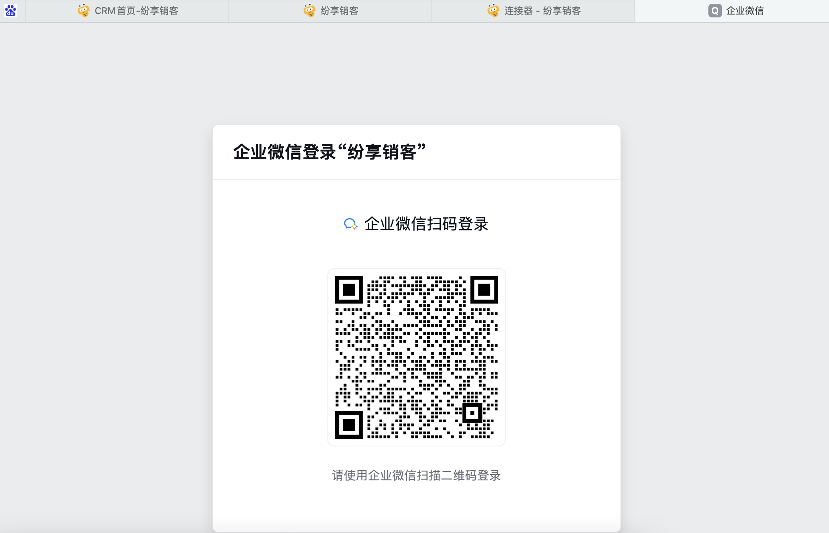This screenshot has width=829, height=533.
Task: Select the 企业微信 tab
Action: click(732, 11)
